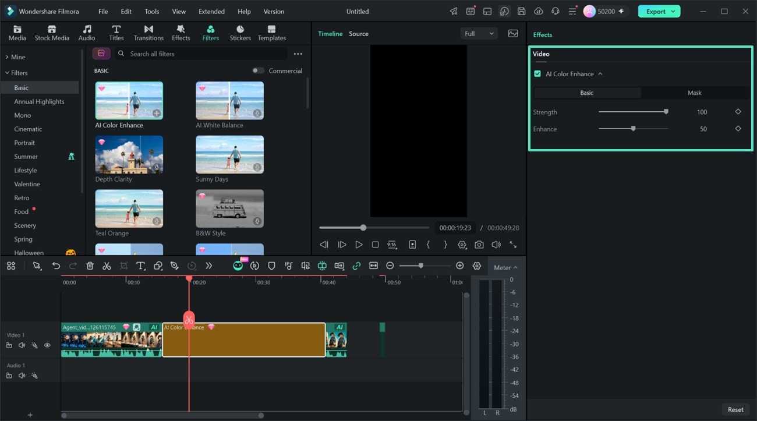
Task: Expand the Meter dropdown
Action: [505, 267]
